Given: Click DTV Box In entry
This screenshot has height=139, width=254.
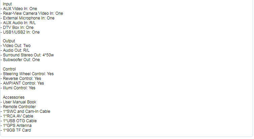Looking at the screenshot, I should tap(17, 28).
